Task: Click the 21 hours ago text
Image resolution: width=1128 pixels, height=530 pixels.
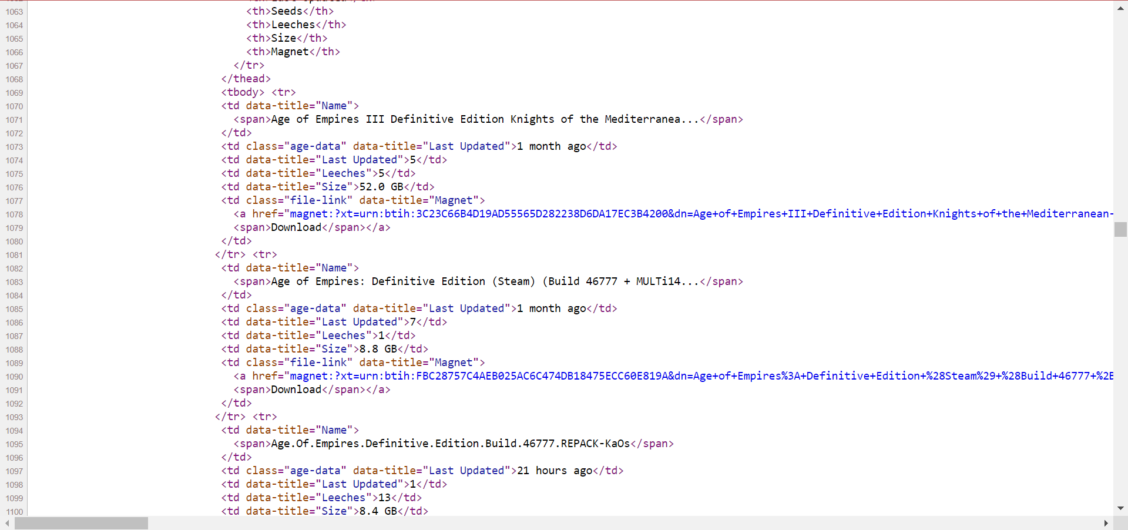Action: tap(555, 471)
